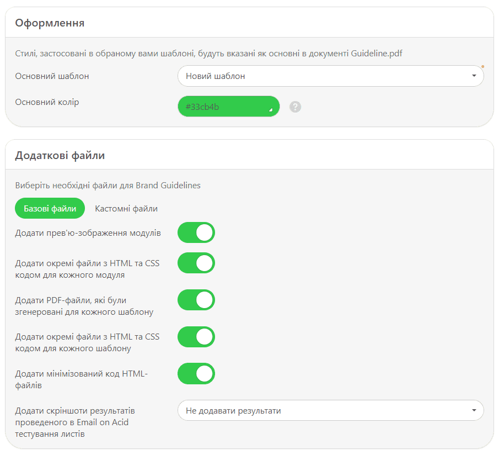The width and height of the screenshot is (499, 455).
Task: Disable the мінімізований код HTML-файлів toggle
Action: tap(196, 374)
